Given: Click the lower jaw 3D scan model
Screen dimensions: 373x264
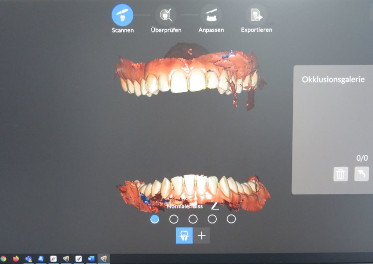Looking at the screenshot, I should tap(193, 193).
